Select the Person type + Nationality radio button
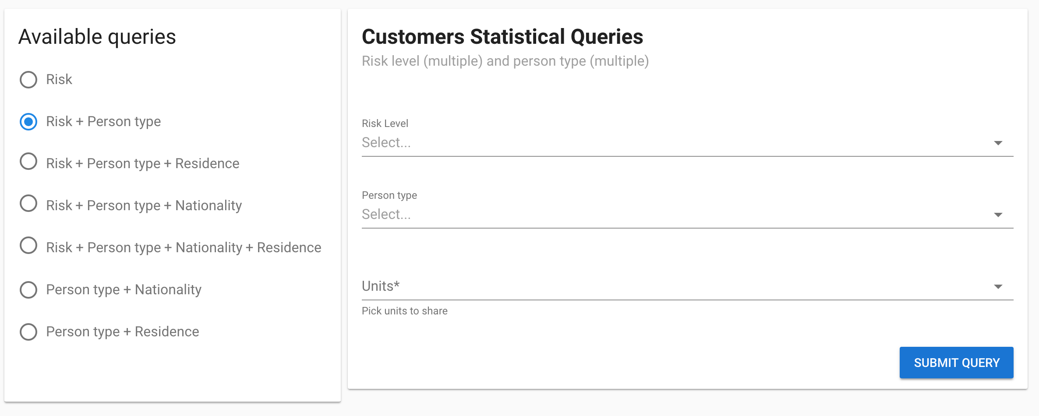Viewport: 1039px width, 416px height. point(28,289)
